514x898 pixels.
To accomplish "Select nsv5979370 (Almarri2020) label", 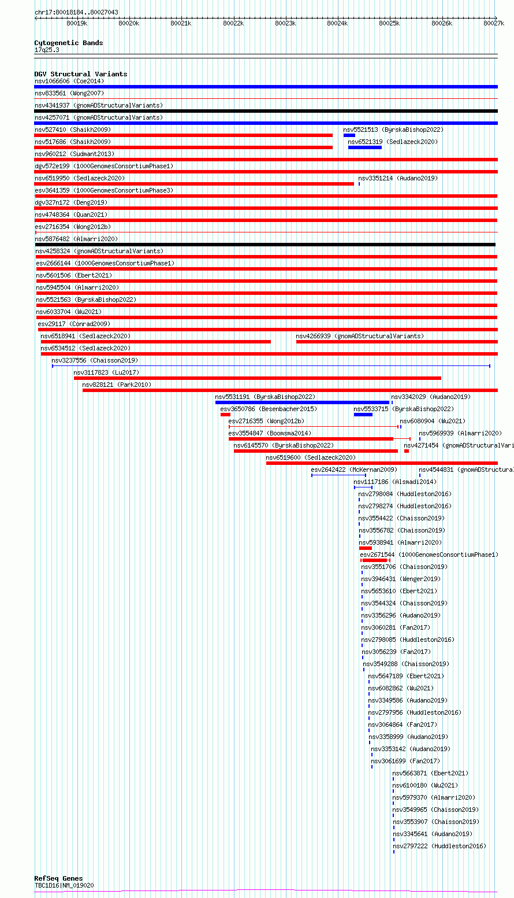I will (434, 797).
